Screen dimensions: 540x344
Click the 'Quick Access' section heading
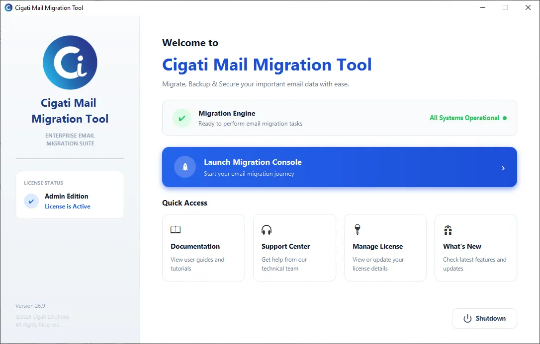click(184, 203)
